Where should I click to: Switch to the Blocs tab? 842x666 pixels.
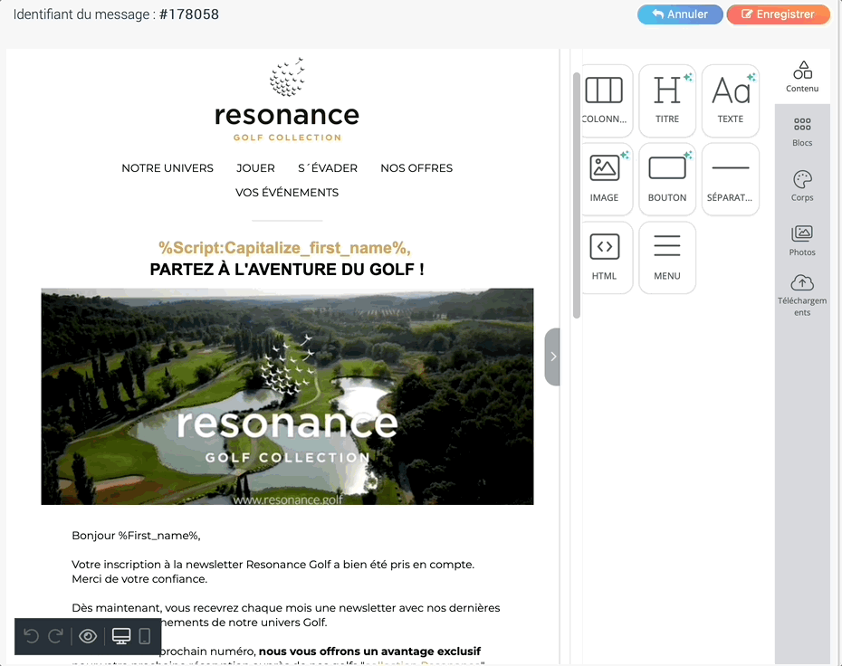802,132
